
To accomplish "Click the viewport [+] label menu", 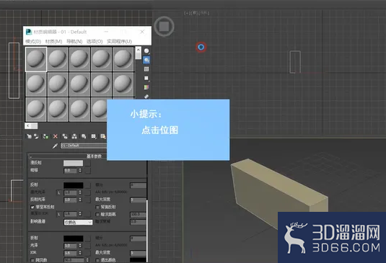I will tap(188, 13).
